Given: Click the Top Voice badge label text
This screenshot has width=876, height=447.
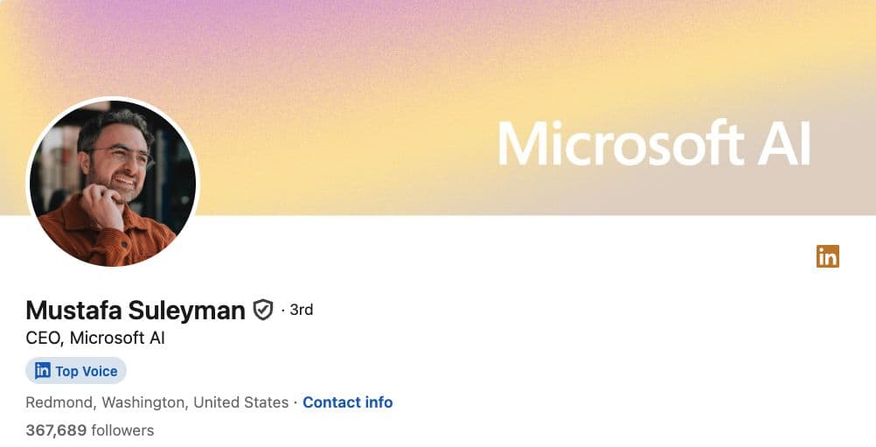Looking at the screenshot, I should click(86, 371).
